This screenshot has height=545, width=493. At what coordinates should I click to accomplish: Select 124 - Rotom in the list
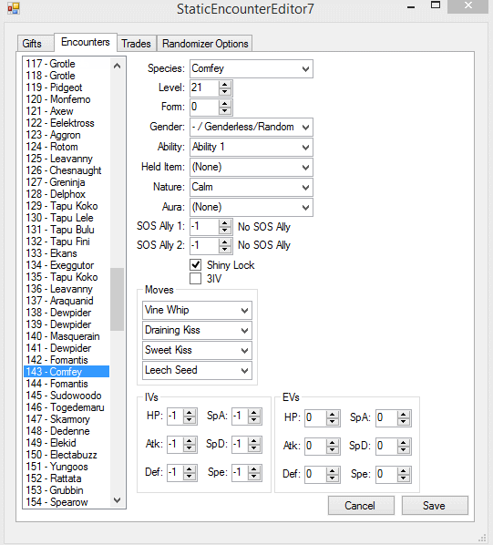point(67,147)
